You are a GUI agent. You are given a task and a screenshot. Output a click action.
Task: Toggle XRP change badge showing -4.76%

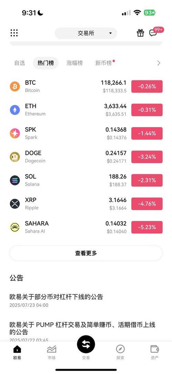pos(147,204)
